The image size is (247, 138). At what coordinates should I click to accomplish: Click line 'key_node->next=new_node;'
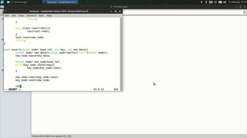pos(33,80)
